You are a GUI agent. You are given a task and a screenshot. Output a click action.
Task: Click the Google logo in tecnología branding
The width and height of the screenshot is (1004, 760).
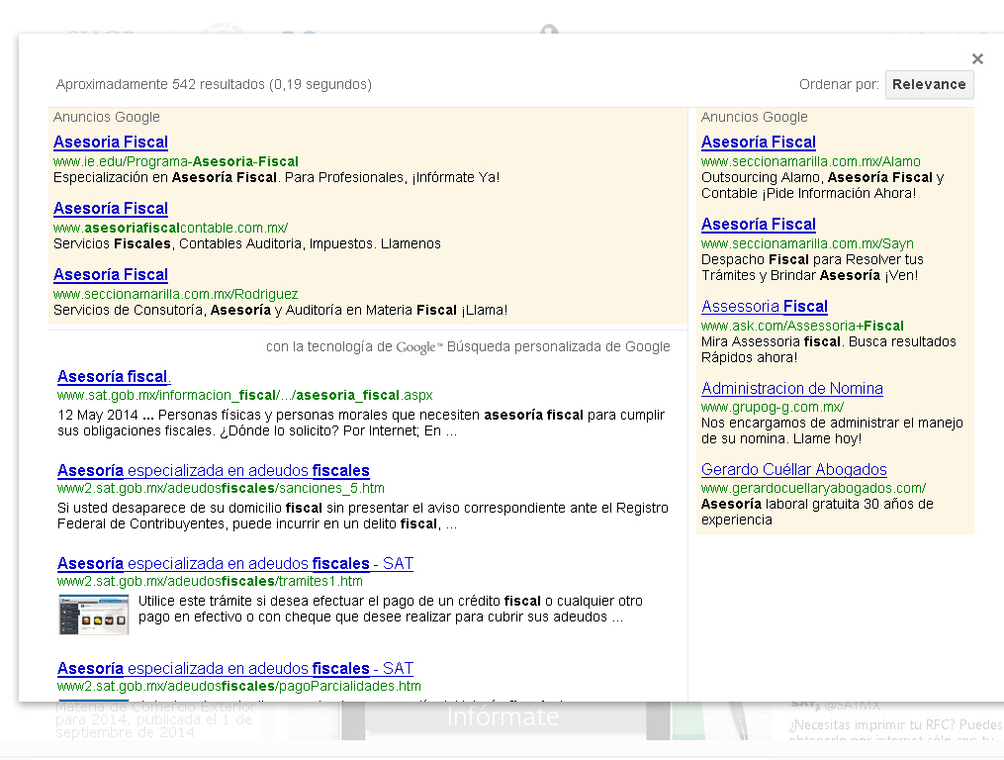click(x=418, y=347)
